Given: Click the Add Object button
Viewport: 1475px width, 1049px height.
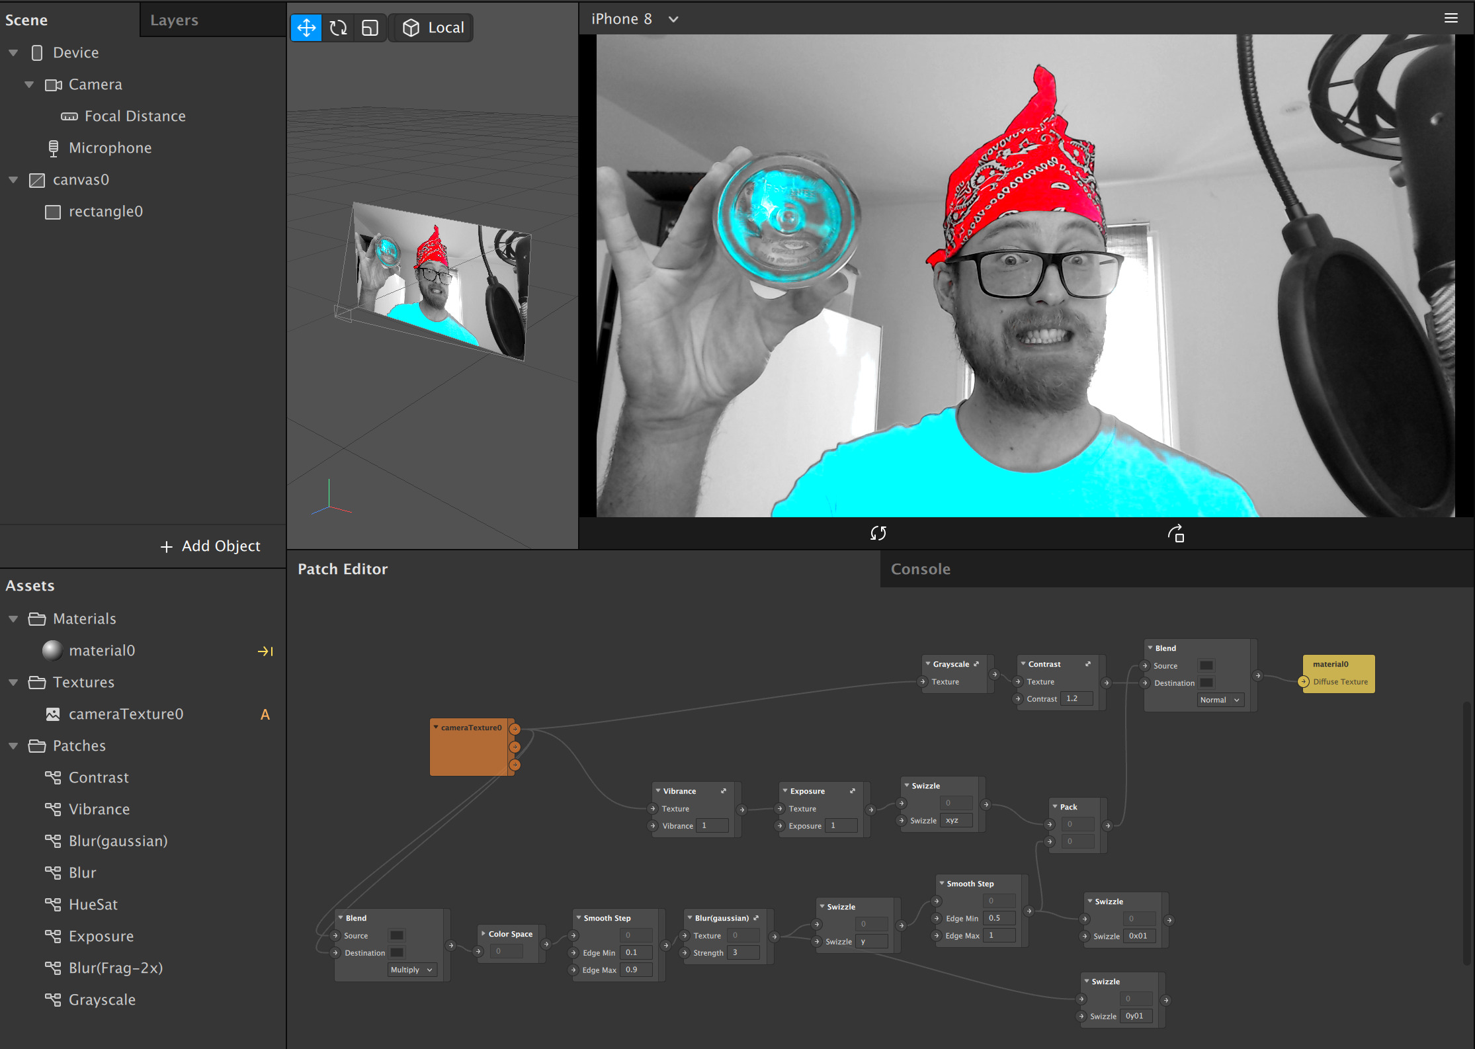Looking at the screenshot, I should pos(210,546).
